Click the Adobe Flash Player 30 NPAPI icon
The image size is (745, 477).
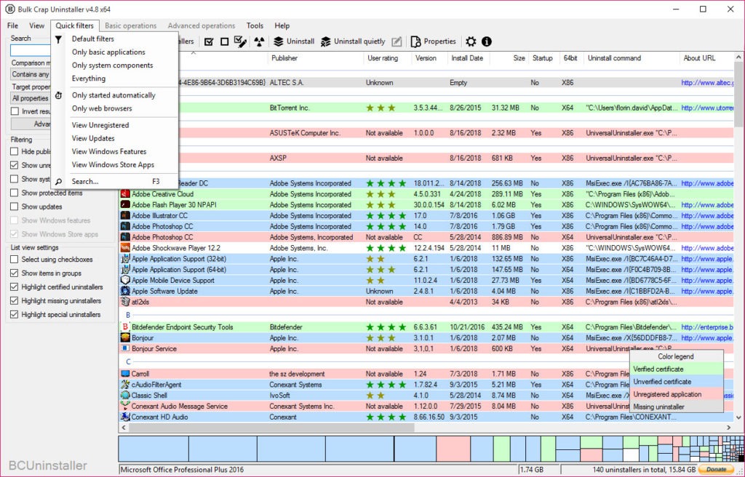125,205
